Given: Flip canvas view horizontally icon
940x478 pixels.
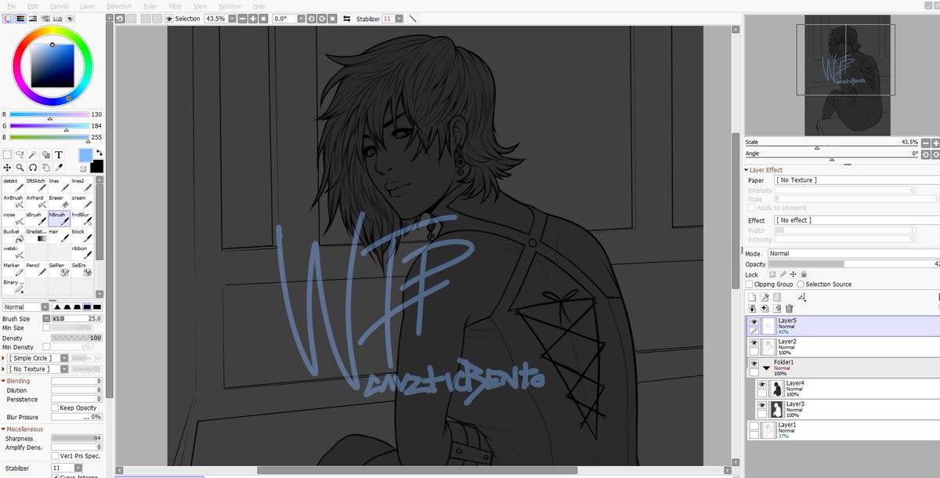Looking at the screenshot, I should point(347,18).
